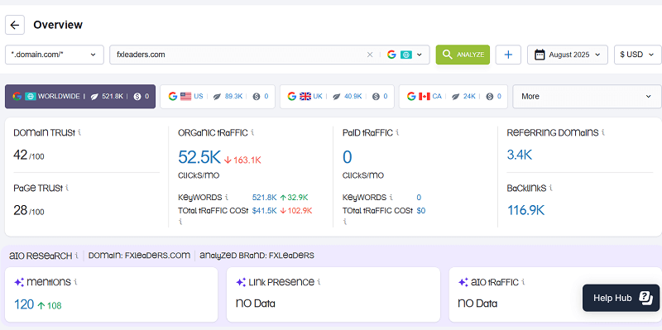662x330 pixels.
Task: Click the US flag icon
Action: click(185, 96)
